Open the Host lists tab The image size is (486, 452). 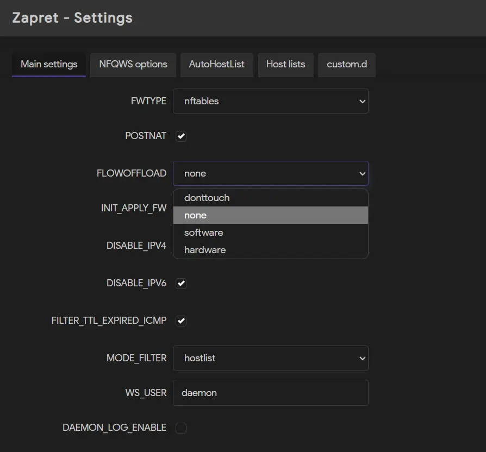[285, 65]
